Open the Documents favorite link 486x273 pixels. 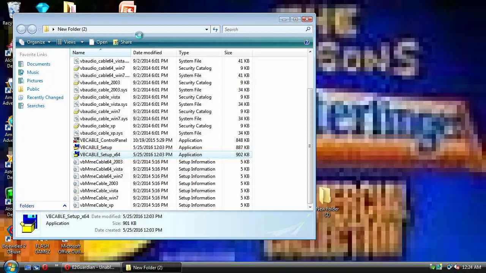[38, 64]
